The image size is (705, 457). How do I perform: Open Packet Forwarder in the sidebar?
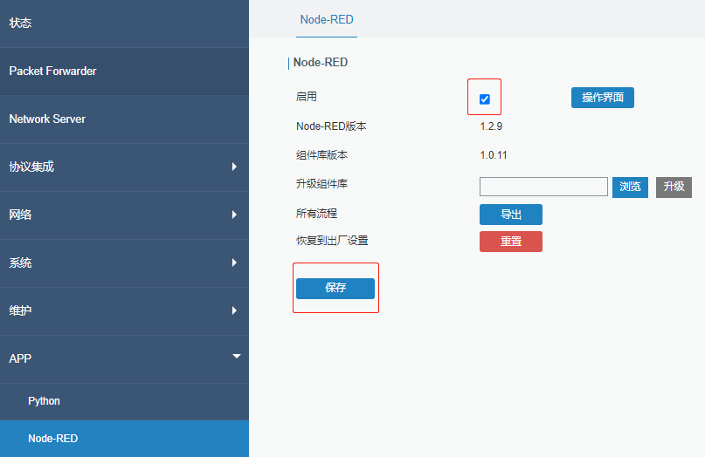(124, 72)
